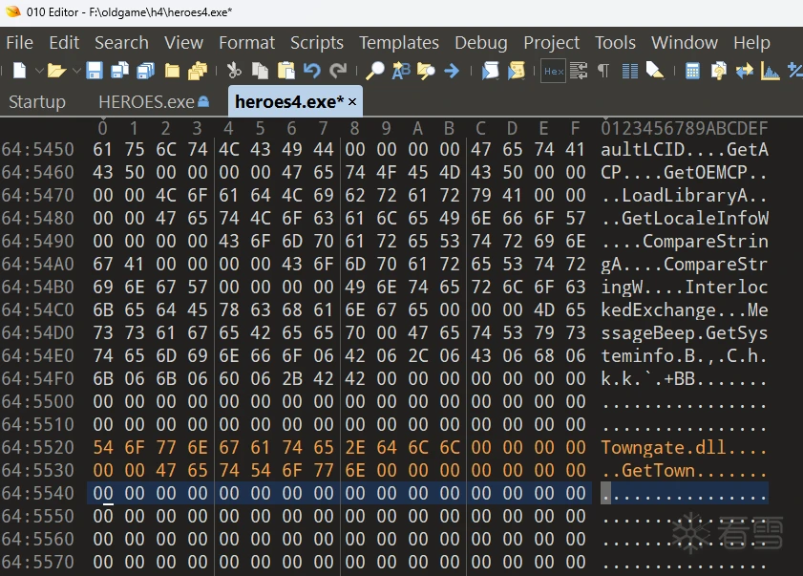Open the Format menu
803x576 pixels.
247,43
